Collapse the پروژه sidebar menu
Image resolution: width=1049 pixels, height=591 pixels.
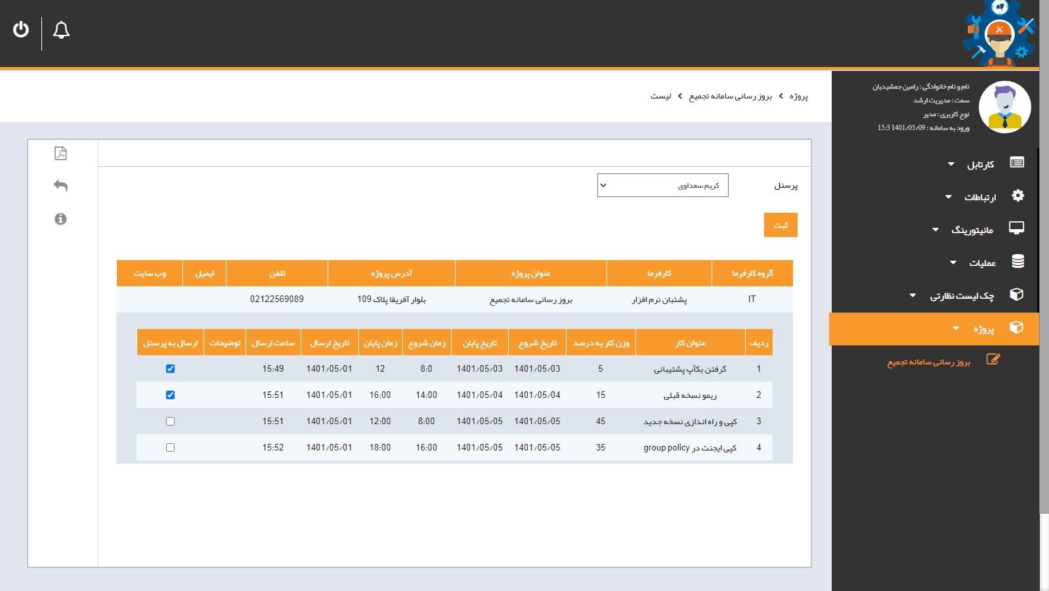pyautogui.click(x=983, y=329)
